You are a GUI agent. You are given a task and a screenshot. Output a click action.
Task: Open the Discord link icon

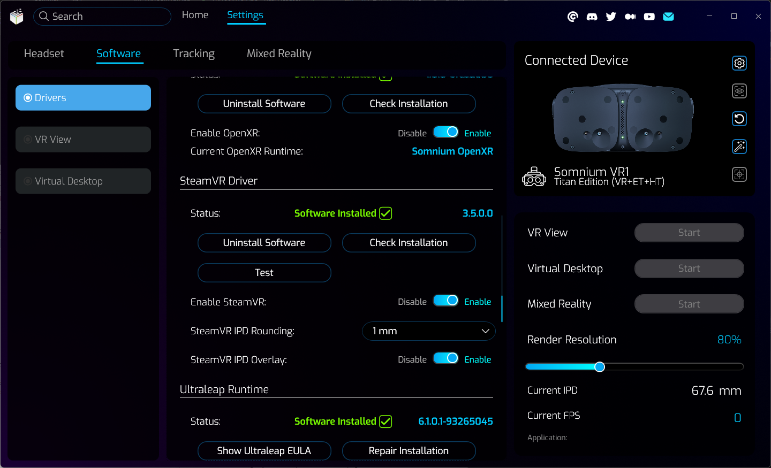[x=592, y=17]
